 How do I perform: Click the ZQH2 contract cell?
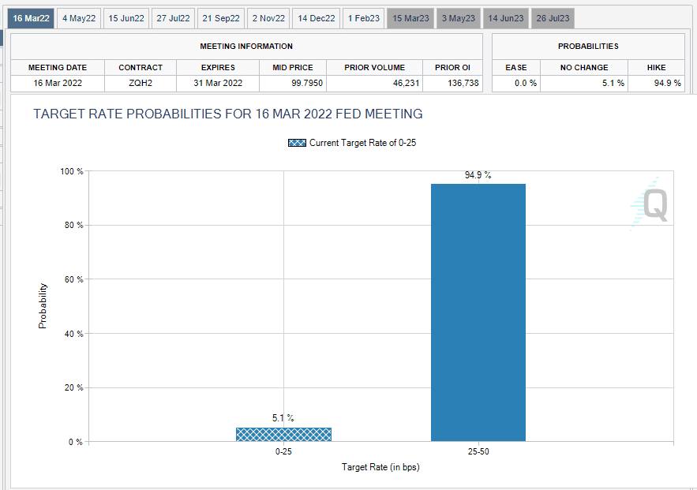tap(141, 83)
